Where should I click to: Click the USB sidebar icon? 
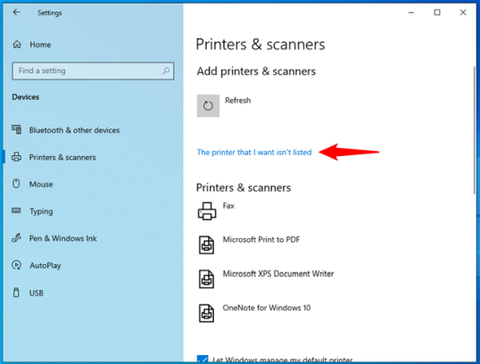16,293
